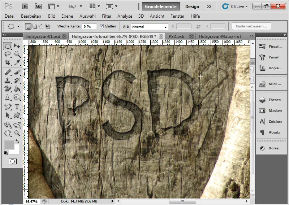The image size is (289, 205).
Task: Select the Pen tool
Action: [x=8, y=106]
